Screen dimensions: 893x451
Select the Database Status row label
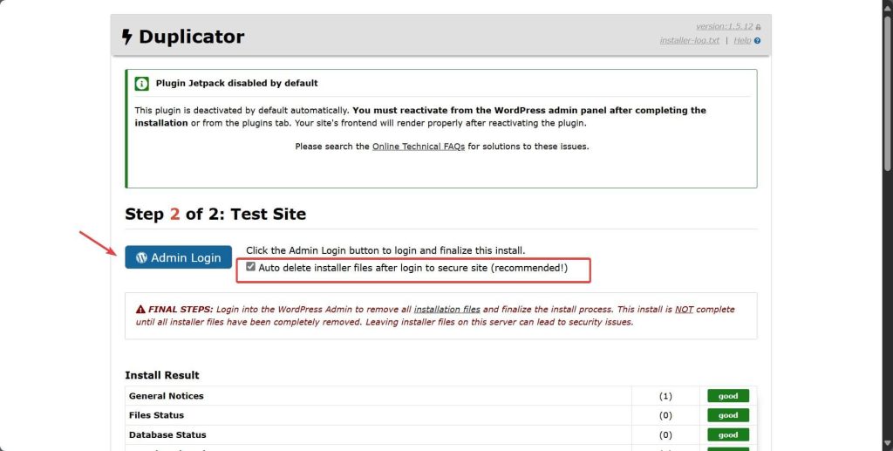point(167,434)
